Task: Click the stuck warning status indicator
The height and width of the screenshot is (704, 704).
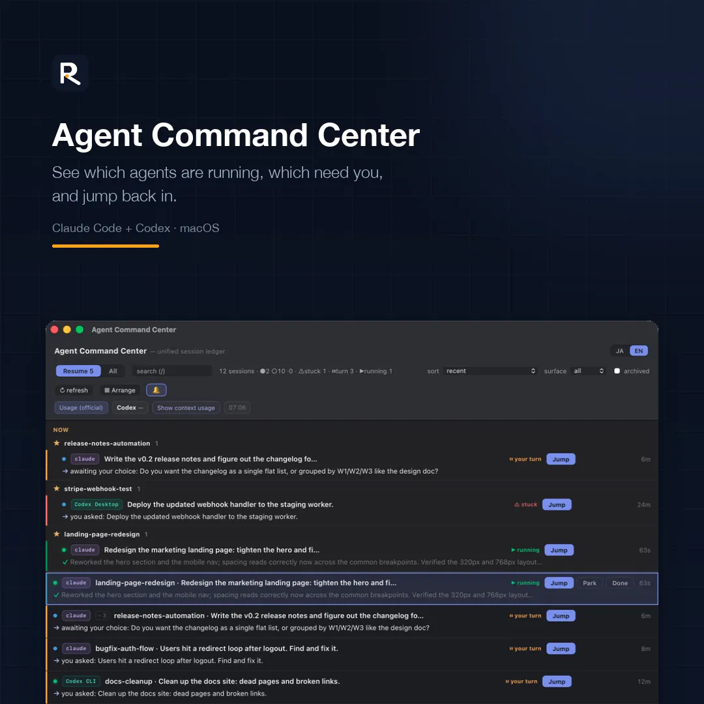Action: (526, 505)
